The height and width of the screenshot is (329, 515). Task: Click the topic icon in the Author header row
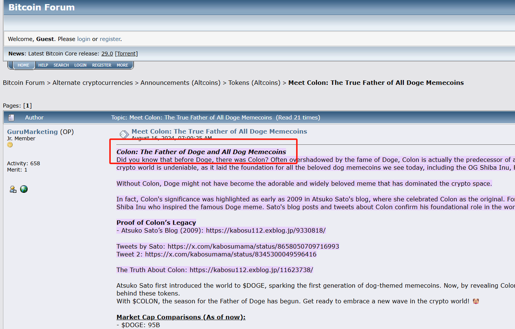(x=11, y=117)
